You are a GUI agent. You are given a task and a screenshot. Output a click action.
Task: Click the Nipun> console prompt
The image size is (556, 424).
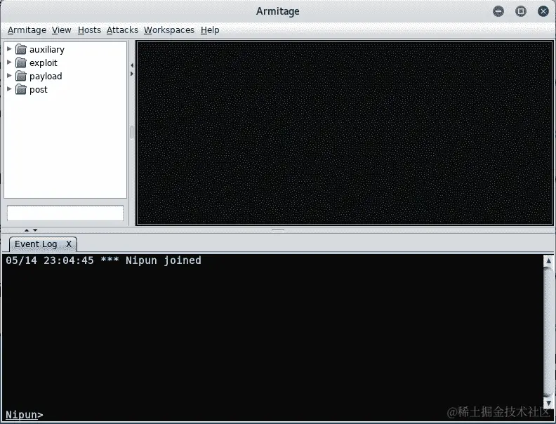[x=25, y=414]
